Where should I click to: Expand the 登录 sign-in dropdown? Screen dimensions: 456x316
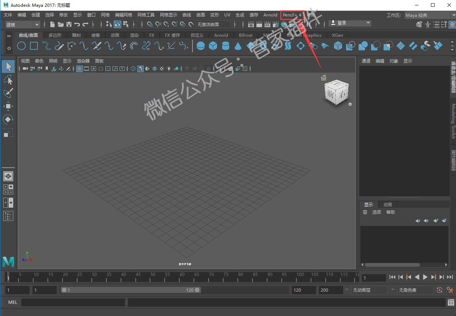pos(350,23)
